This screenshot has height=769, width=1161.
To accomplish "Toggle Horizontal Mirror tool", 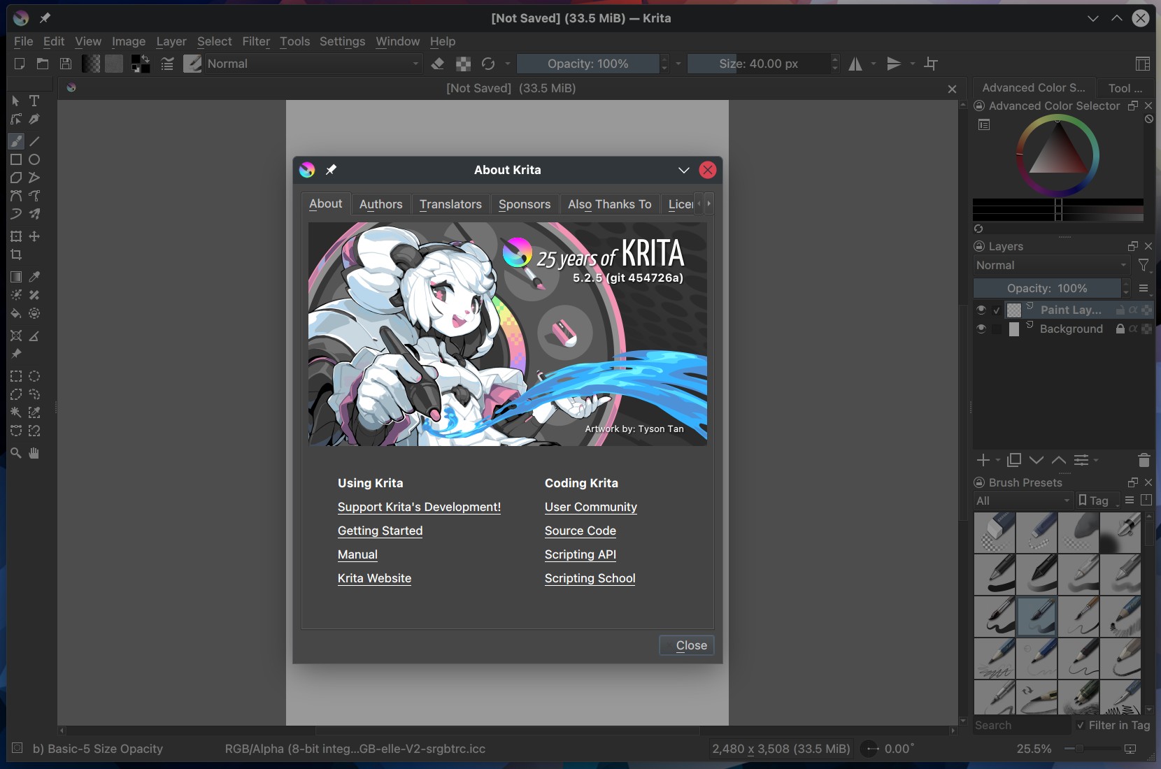I will click(x=855, y=64).
